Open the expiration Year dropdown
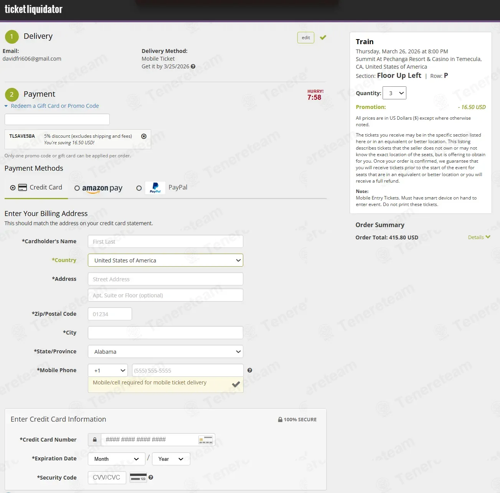Viewport: 500px width, 493px height. click(171, 459)
